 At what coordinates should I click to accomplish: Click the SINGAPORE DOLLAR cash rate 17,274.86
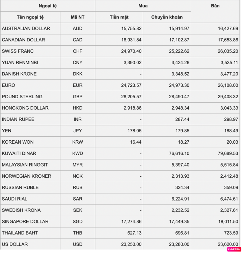[x=131, y=221]
